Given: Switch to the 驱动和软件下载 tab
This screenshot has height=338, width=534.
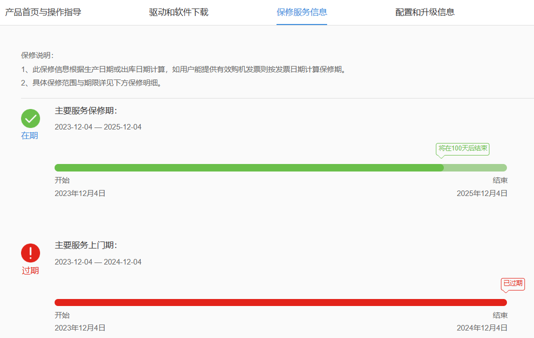Looking at the screenshot, I should [x=179, y=12].
